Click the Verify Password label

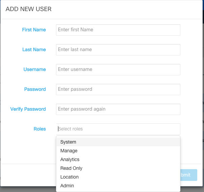point(28,109)
